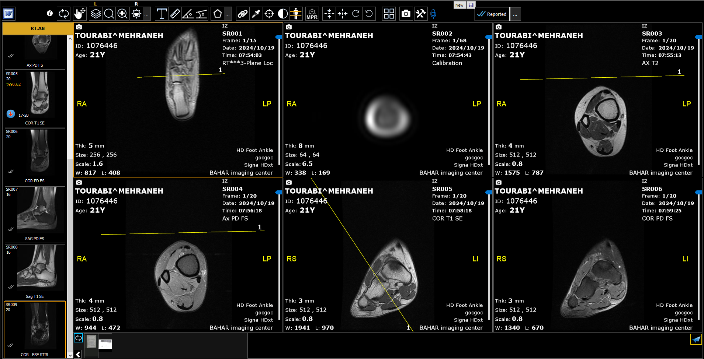Select the pan hand tool
This screenshot has width=704, height=359.
[x=79, y=14]
